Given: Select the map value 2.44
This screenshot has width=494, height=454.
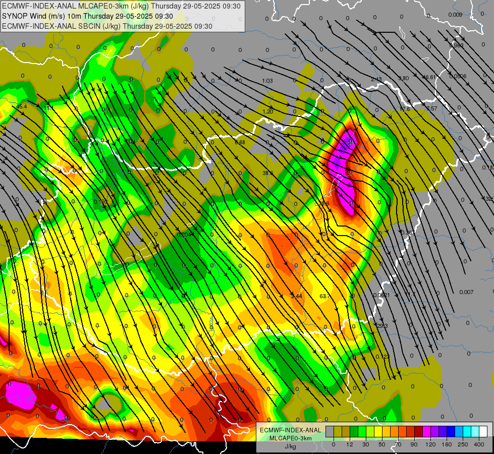Looking at the screenshot, I should (x=297, y=296).
